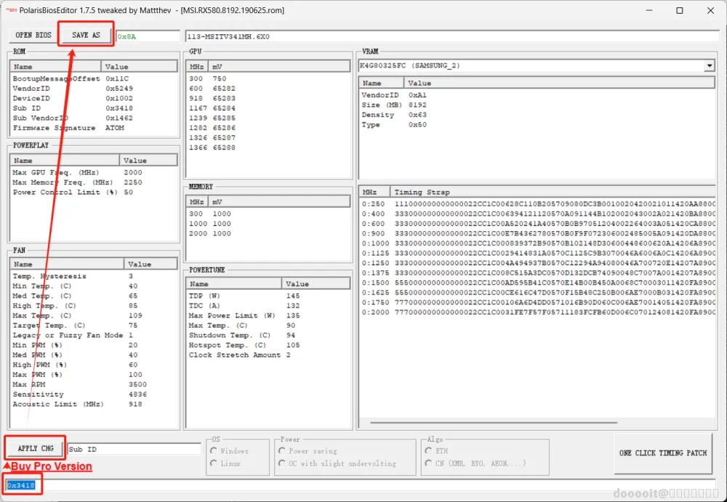Select the TDP (W) 145 row
Screen dimensions: 727x502
tap(268, 296)
